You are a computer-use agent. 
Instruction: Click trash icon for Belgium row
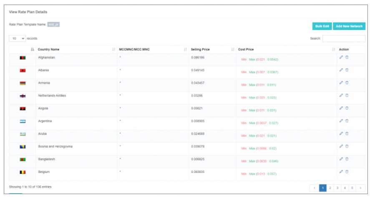347,171
